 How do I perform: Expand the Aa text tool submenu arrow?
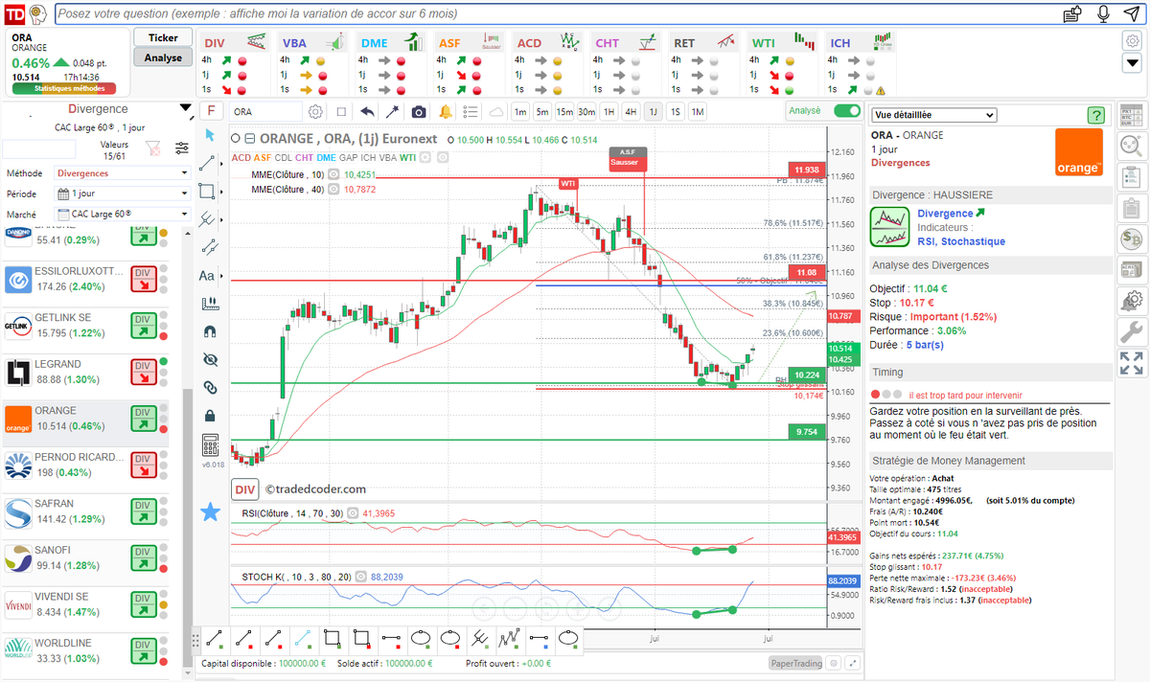[x=220, y=276]
